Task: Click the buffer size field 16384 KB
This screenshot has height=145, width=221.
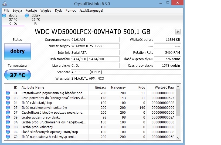Action: (x=168, y=40)
